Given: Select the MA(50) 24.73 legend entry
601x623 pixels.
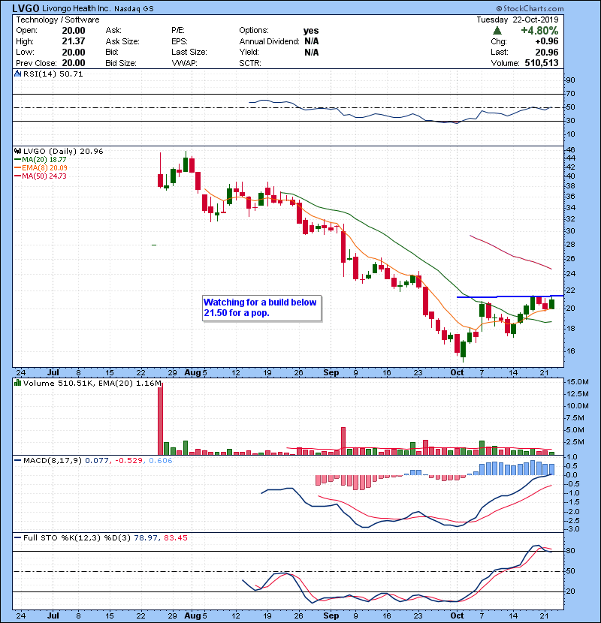Looking at the screenshot, I should point(41,176).
